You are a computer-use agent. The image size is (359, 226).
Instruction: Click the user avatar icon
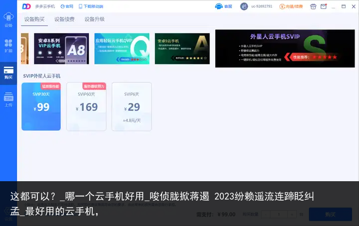[x=244, y=6]
